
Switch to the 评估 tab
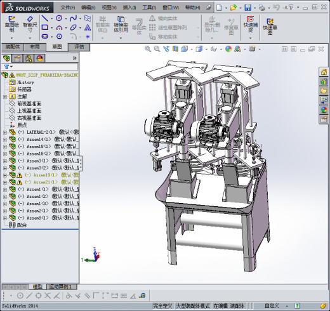coord(79,47)
